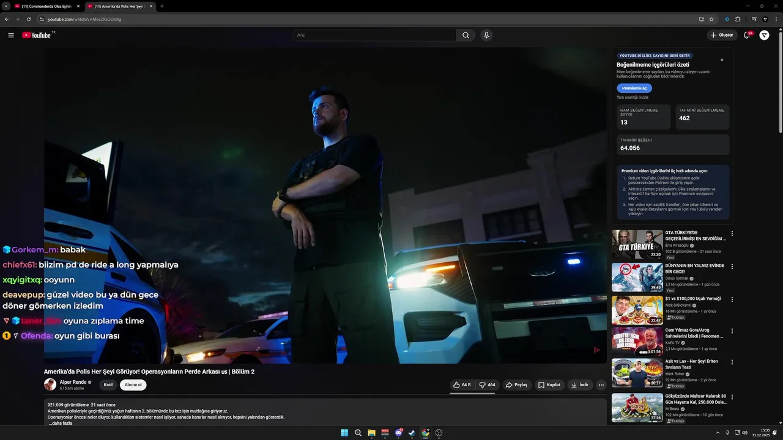Open more actions ellipsis below video
The image size is (783, 440).
tap(601, 385)
